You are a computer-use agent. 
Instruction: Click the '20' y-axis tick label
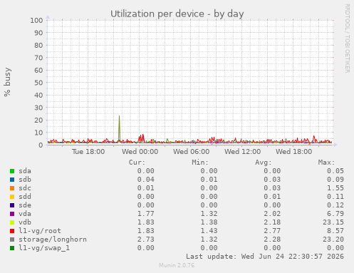(x=38, y=120)
